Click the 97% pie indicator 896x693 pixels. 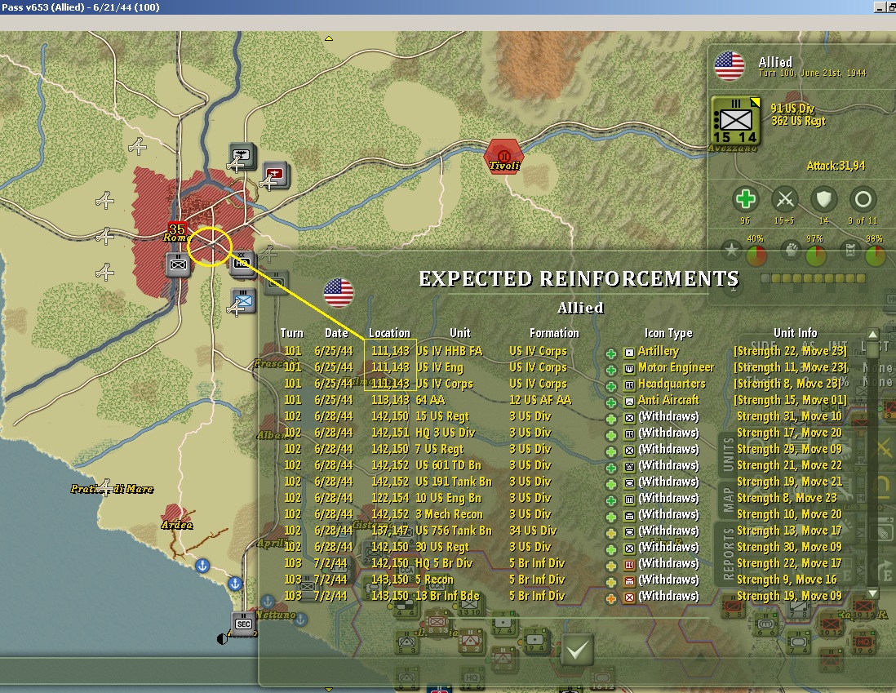(x=816, y=255)
